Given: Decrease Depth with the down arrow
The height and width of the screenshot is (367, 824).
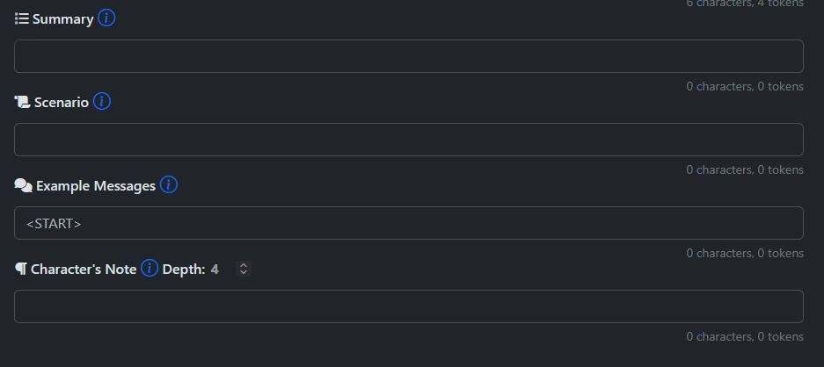Looking at the screenshot, I should click(x=244, y=272).
